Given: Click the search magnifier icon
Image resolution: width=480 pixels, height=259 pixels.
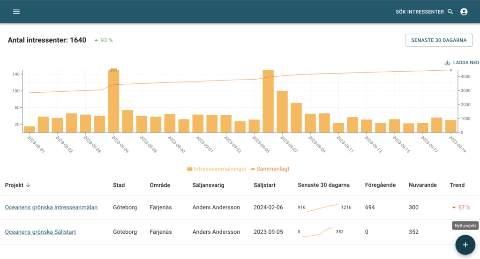Looking at the screenshot, I should tap(450, 12).
